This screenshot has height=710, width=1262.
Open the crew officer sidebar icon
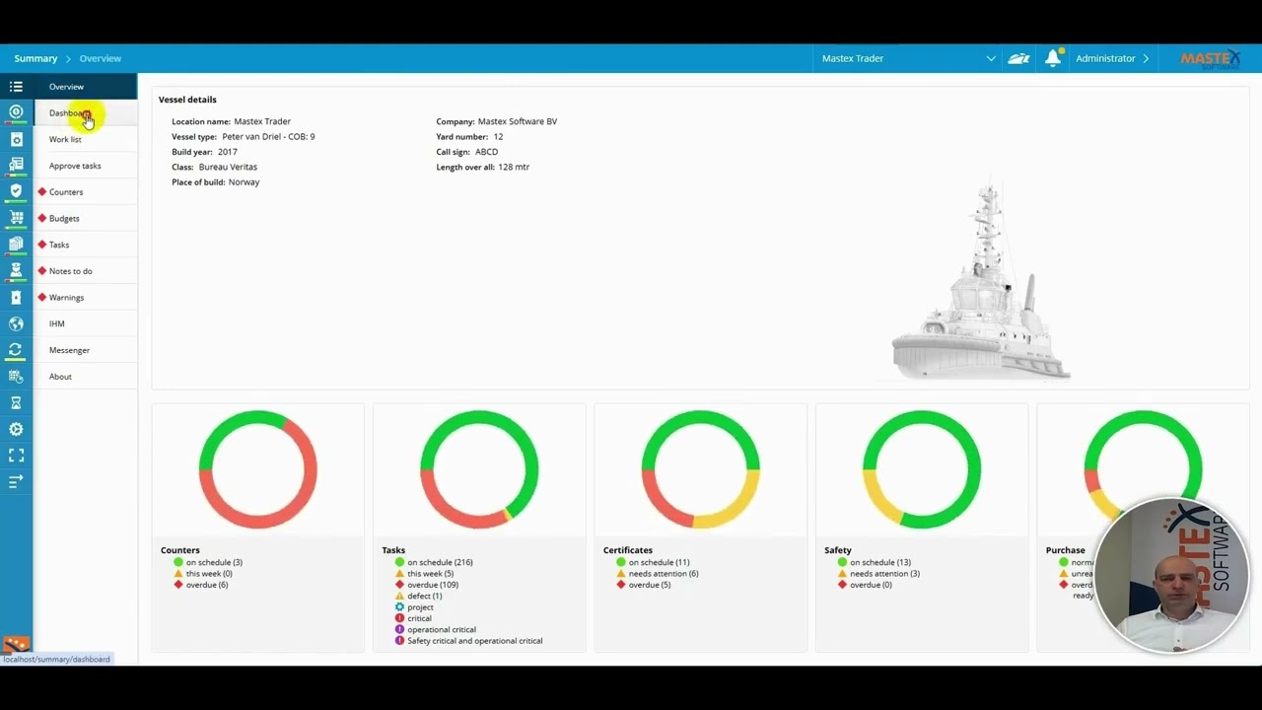tap(16, 270)
